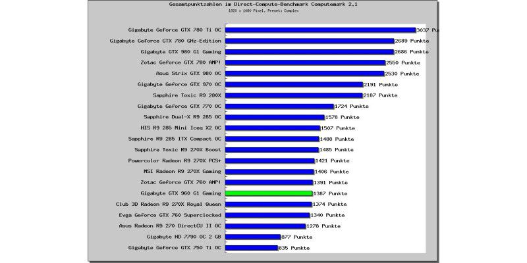Click the value '2686 Punkte'

pos(412,52)
